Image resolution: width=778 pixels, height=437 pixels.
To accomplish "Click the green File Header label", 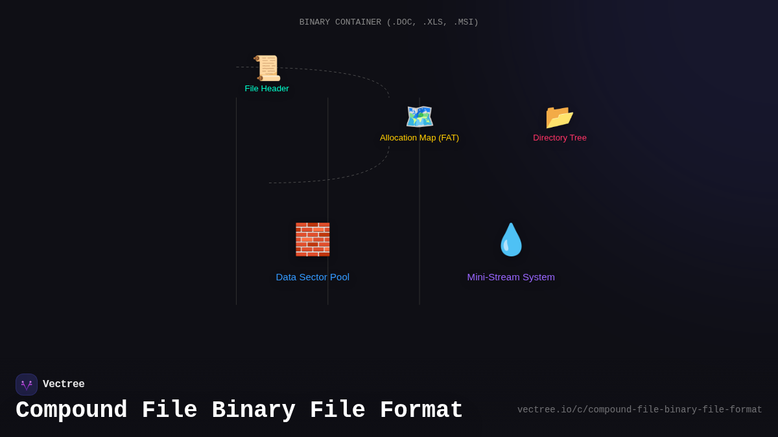I will [x=266, y=89].
